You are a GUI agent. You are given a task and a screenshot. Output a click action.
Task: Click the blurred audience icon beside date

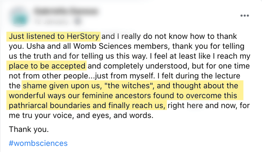[x=78, y=21]
